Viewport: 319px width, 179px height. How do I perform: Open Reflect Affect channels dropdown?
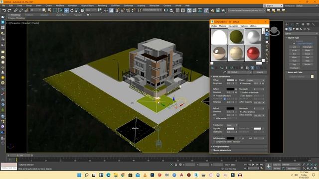(259, 102)
